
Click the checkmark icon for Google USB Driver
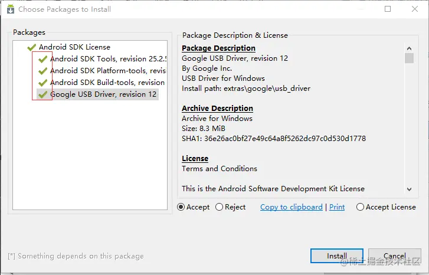point(42,94)
